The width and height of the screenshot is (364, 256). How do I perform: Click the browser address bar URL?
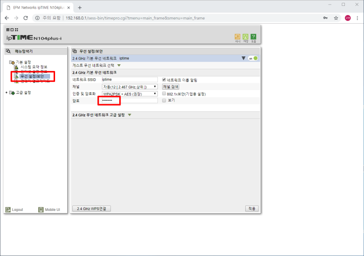click(135, 18)
